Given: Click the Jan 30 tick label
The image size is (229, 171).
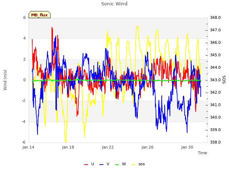Looking at the screenshot, I should (187, 147).
